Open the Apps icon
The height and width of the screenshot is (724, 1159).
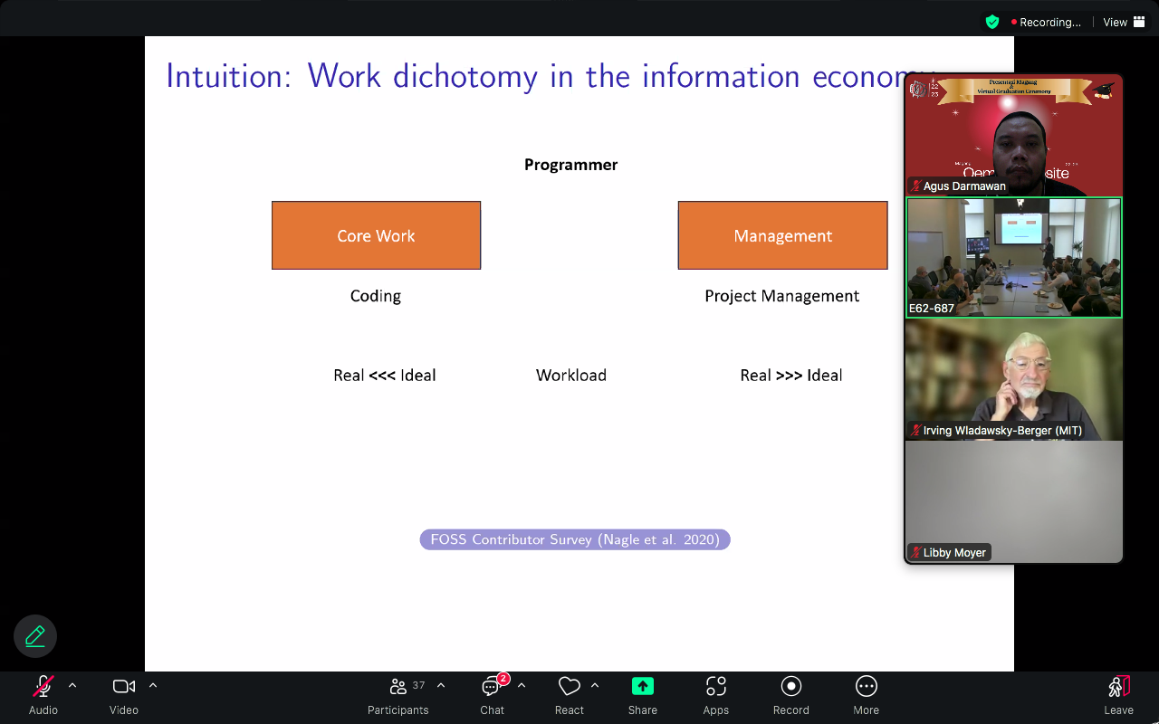coord(715,687)
